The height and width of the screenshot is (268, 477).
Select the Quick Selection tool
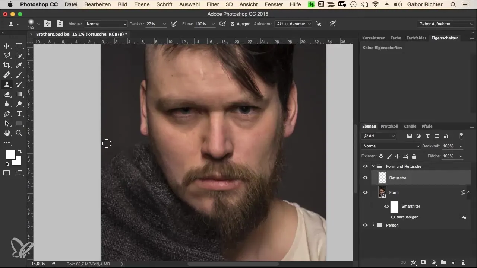pyautogui.click(x=19, y=55)
